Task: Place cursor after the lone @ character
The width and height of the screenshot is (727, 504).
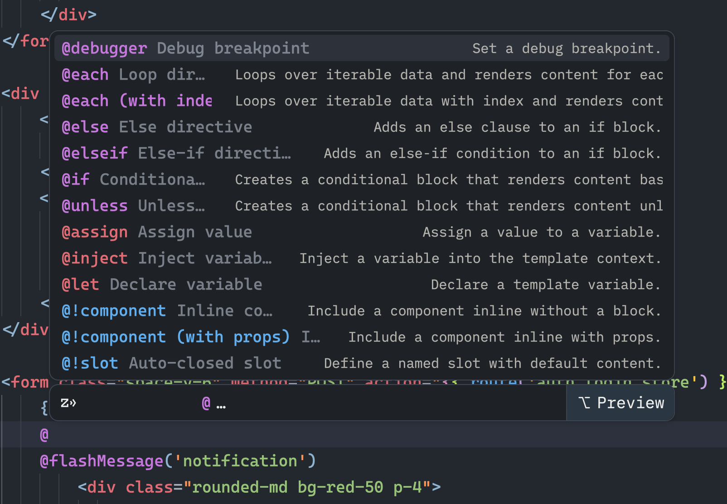Action: (49, 435)
